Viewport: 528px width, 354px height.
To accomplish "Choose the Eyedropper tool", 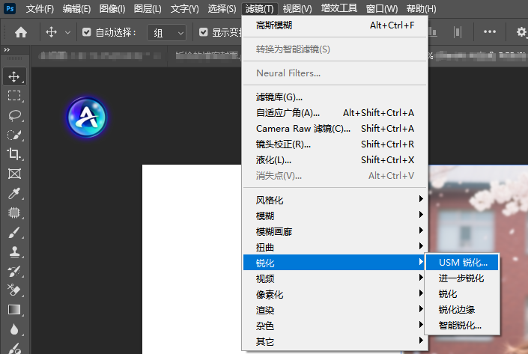I will coord(13,193).
